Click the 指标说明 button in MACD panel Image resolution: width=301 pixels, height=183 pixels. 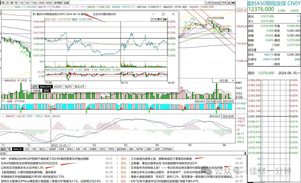click(228, 116)
